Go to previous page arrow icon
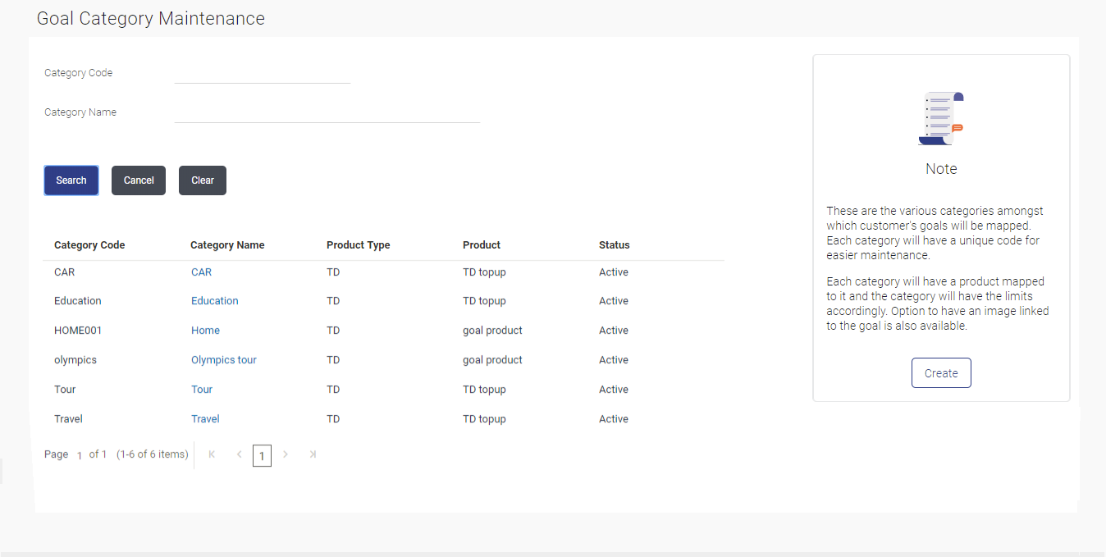The width and height of the screenshot is (1106, 557). click(x=239, y=454)
